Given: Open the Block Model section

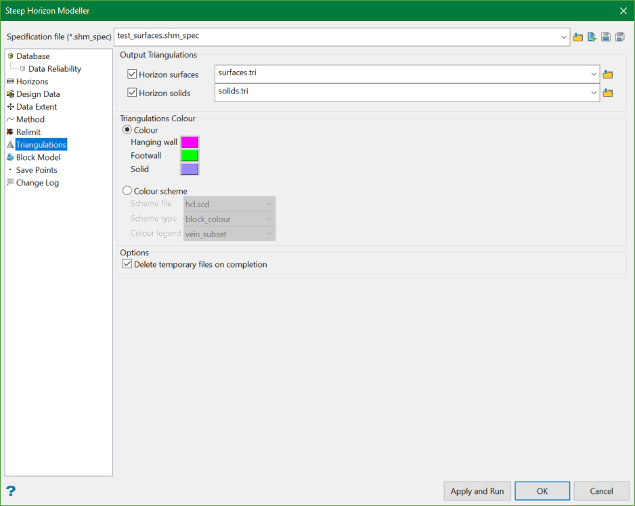Looking at the screenshot, I should pos(38,157).
